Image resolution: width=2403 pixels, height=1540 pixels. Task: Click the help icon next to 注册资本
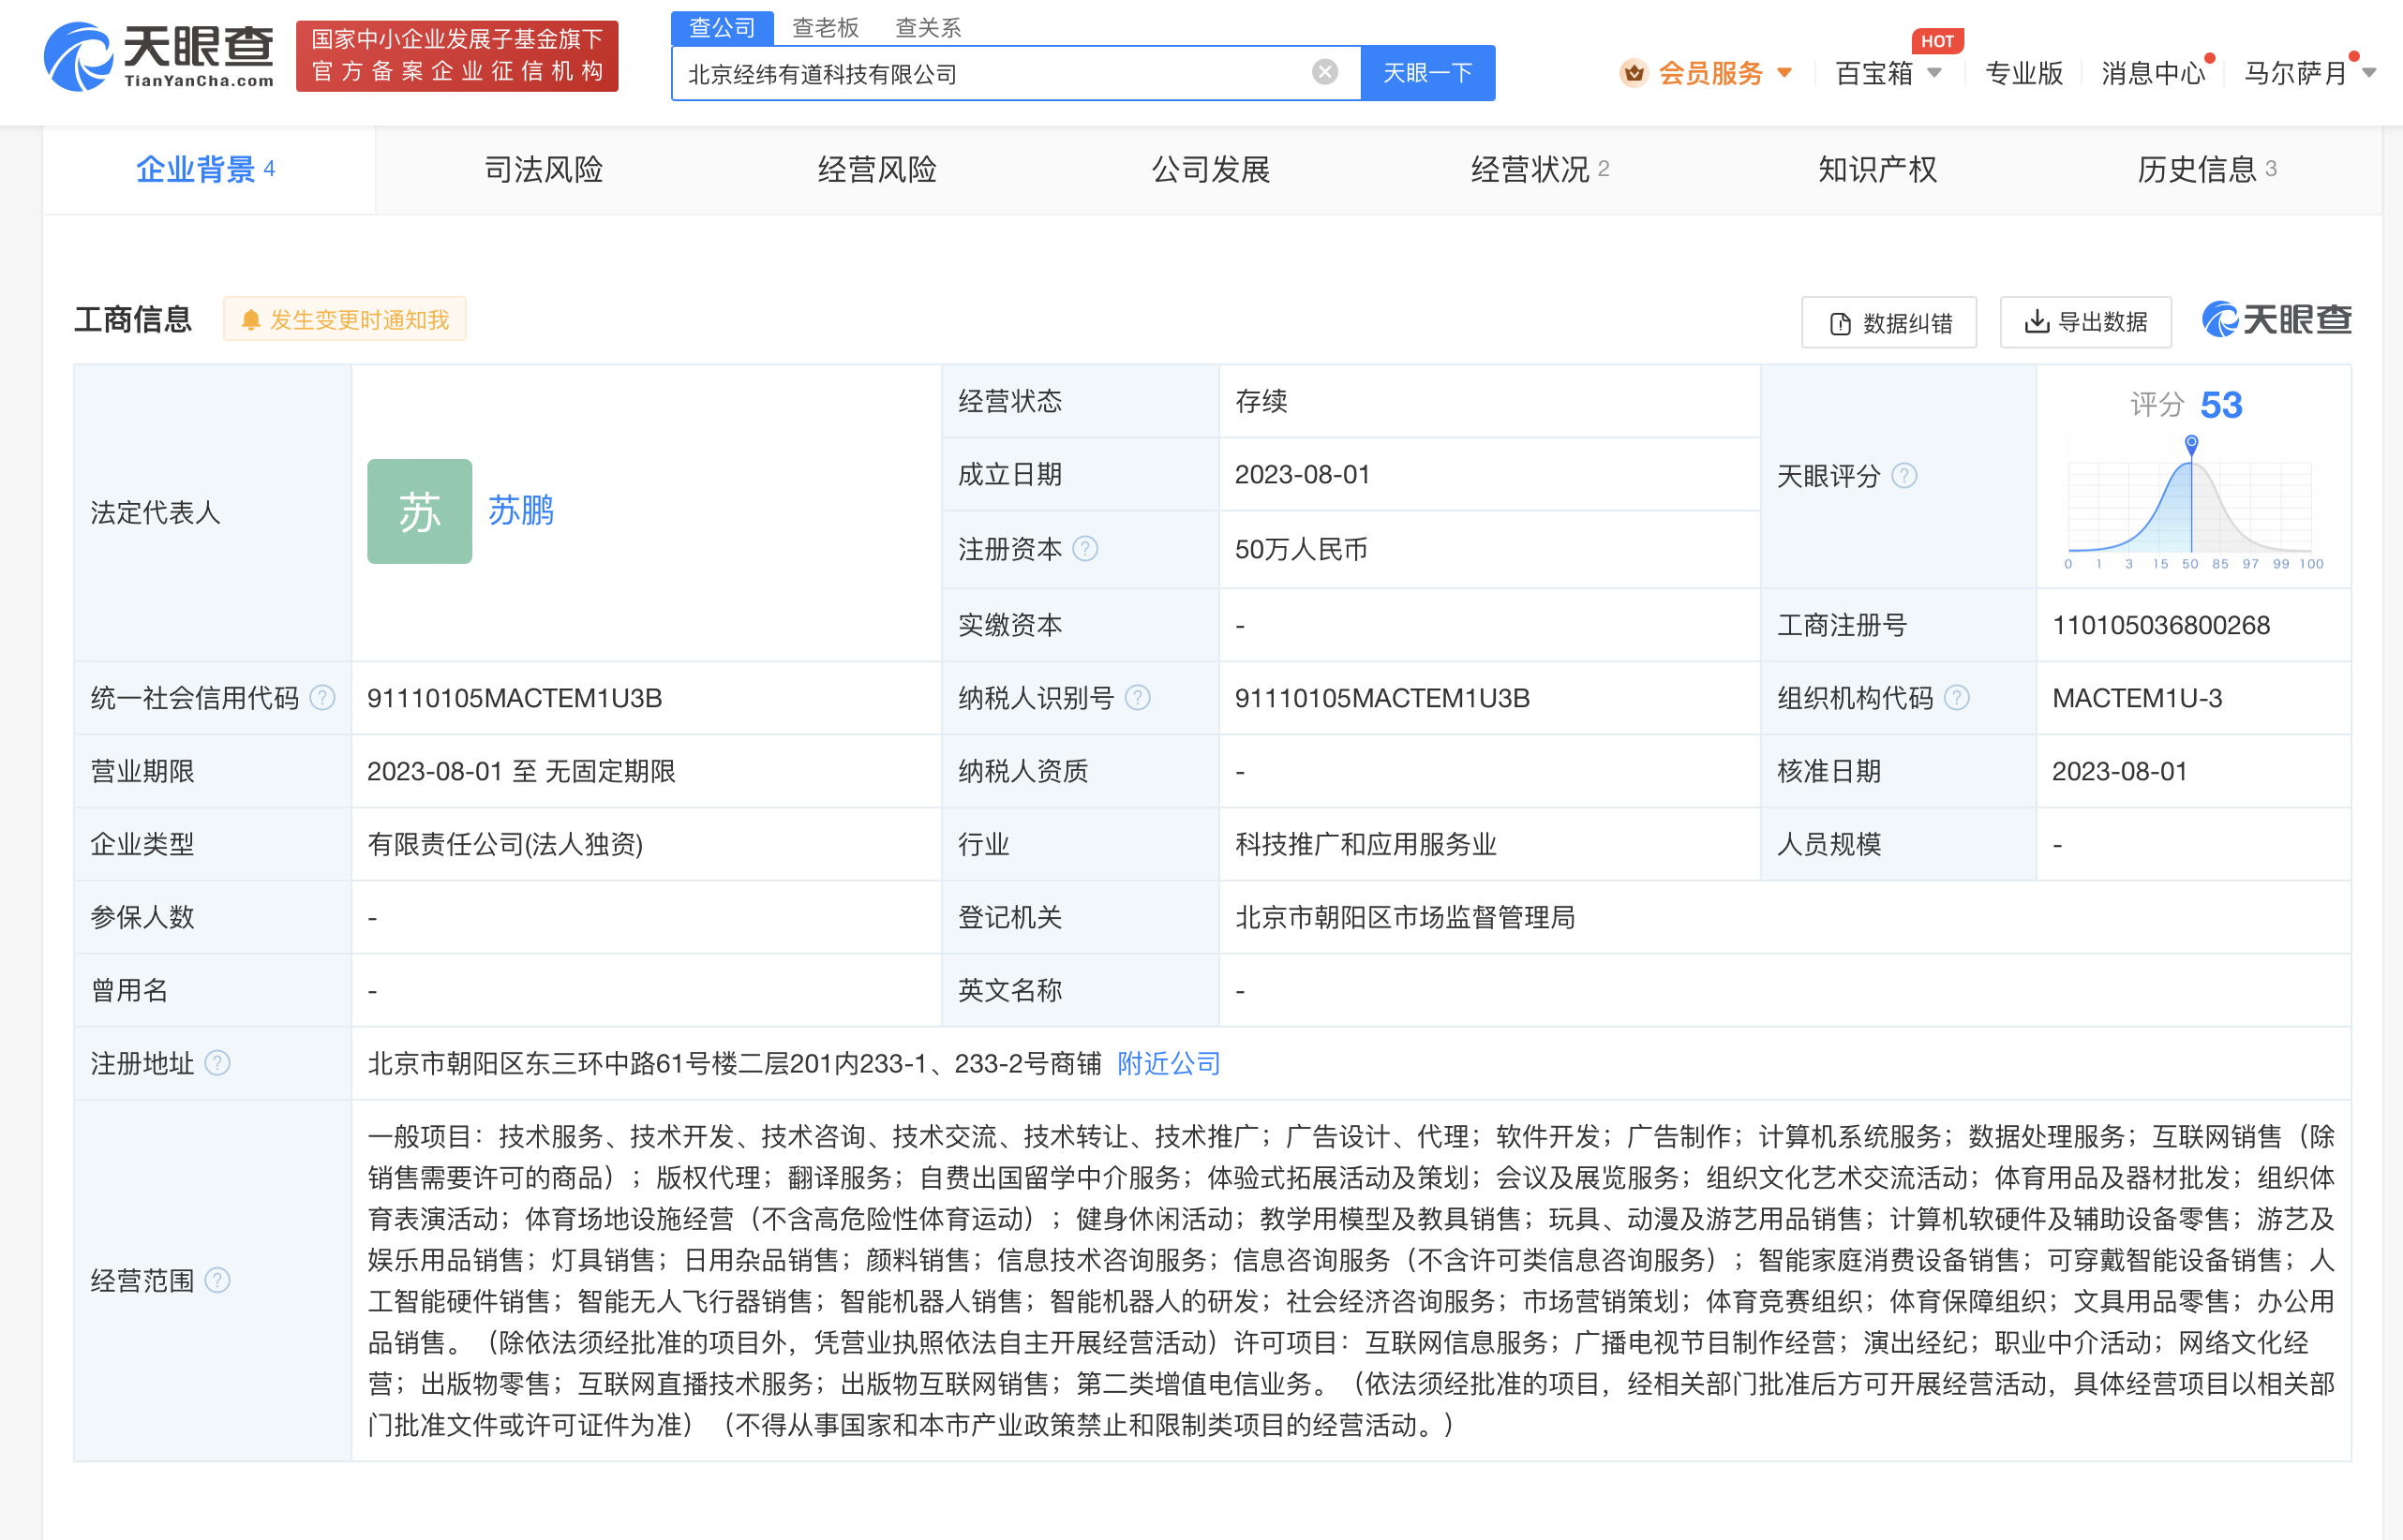pos(1087,549)
